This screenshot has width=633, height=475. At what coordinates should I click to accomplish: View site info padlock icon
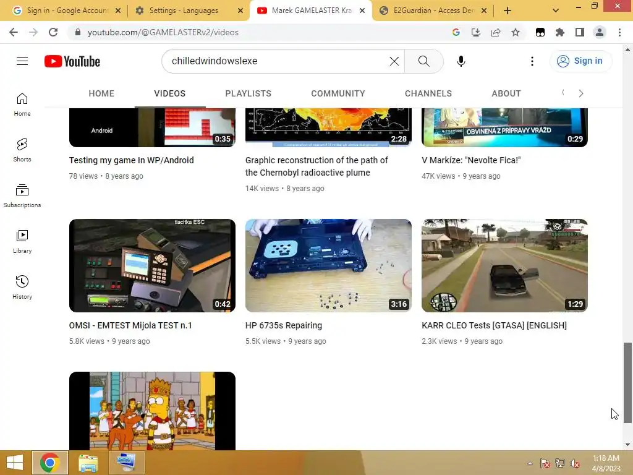pyautogui.click(x=78, y=32)
